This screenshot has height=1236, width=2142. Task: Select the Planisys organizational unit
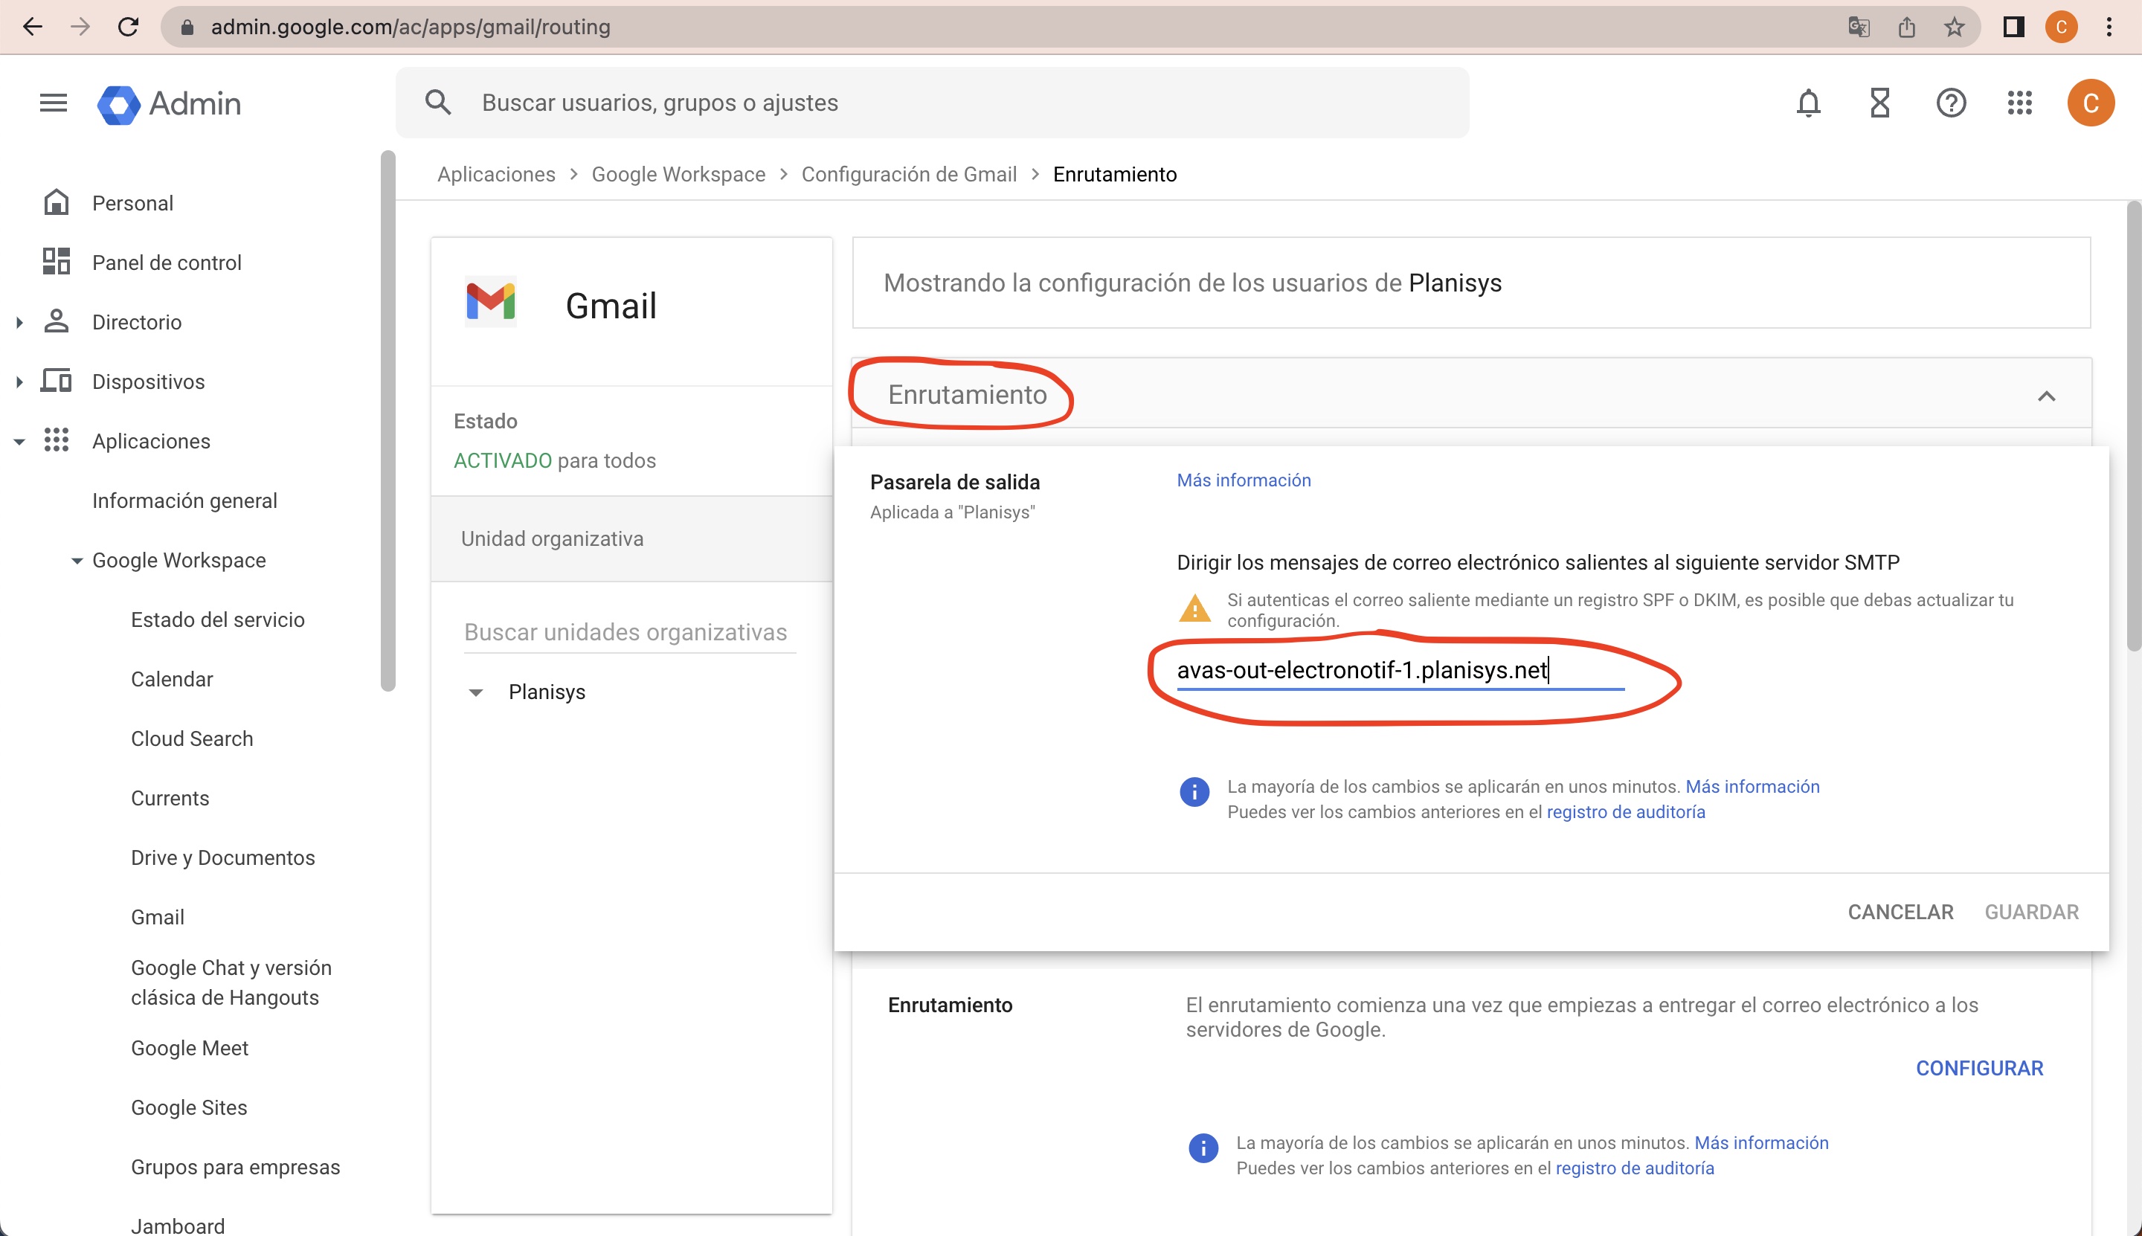point(547,692)
